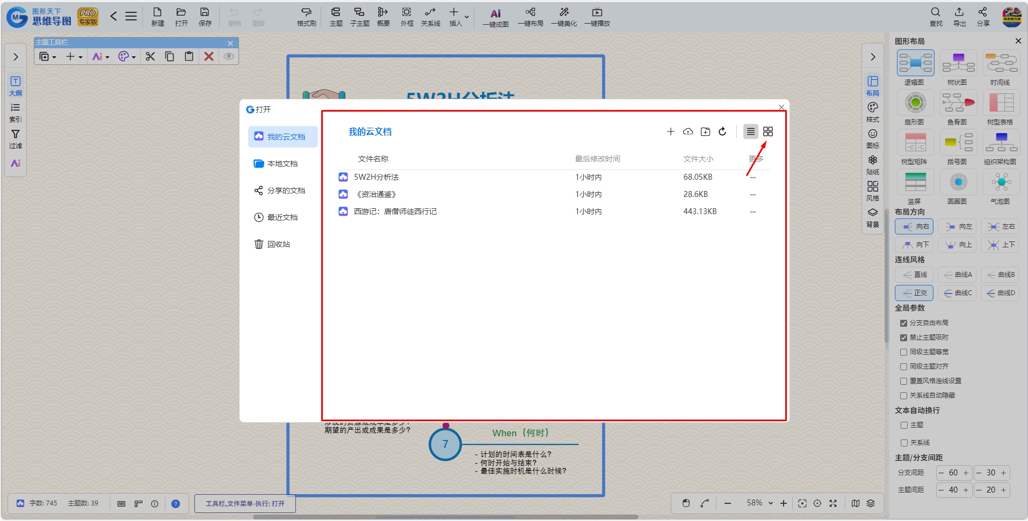This screenshot has height=521, width=1028.
Task: Enable 关系线自动隐藏 checkbox
Action: coord(903,395)
